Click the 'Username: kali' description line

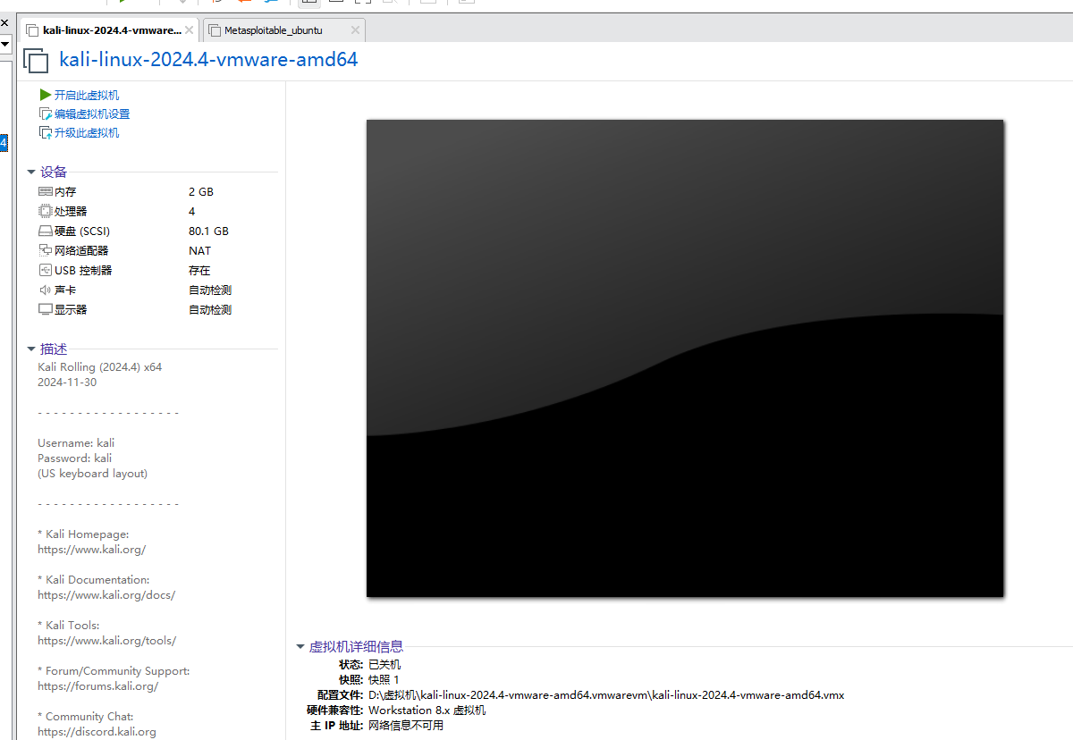(76, 442)
